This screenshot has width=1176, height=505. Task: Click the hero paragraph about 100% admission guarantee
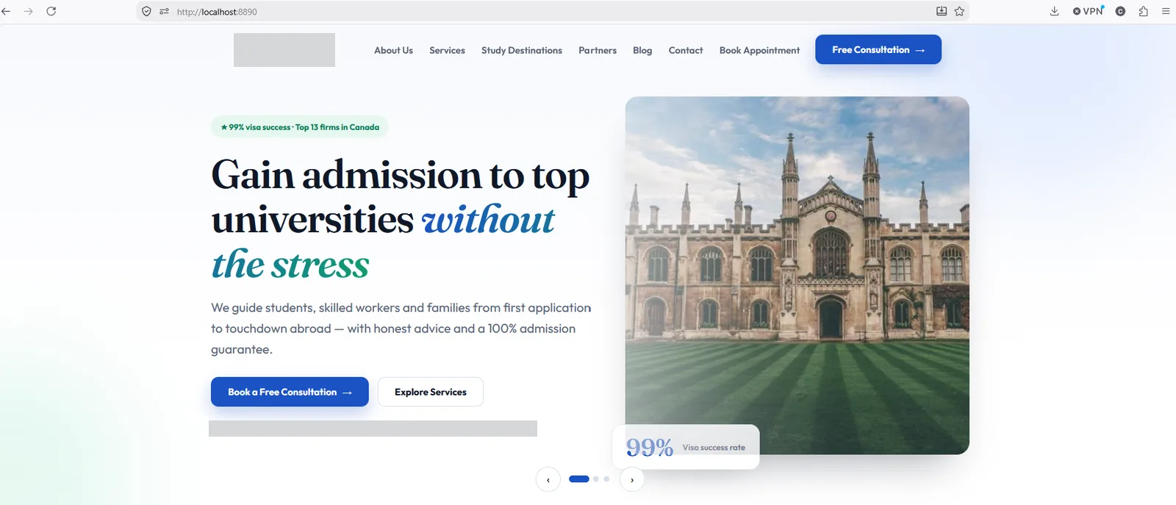401,329
